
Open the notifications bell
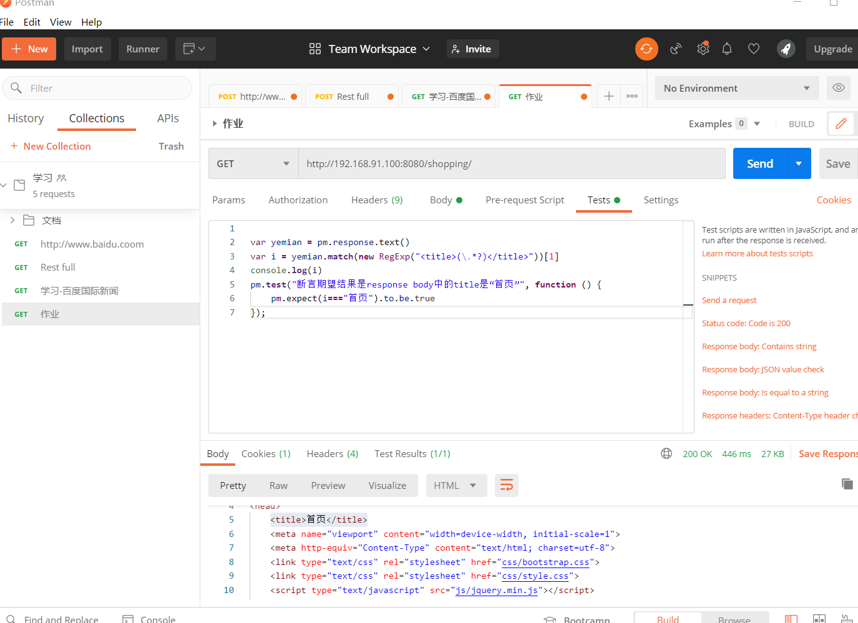pos(727,49)
